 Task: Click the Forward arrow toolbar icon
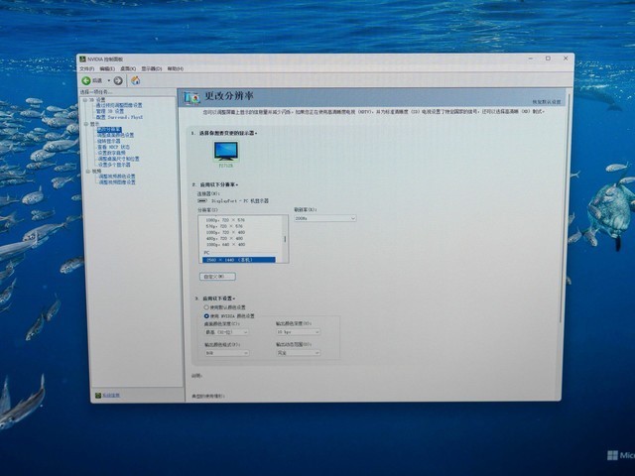[x=118, y=81]
